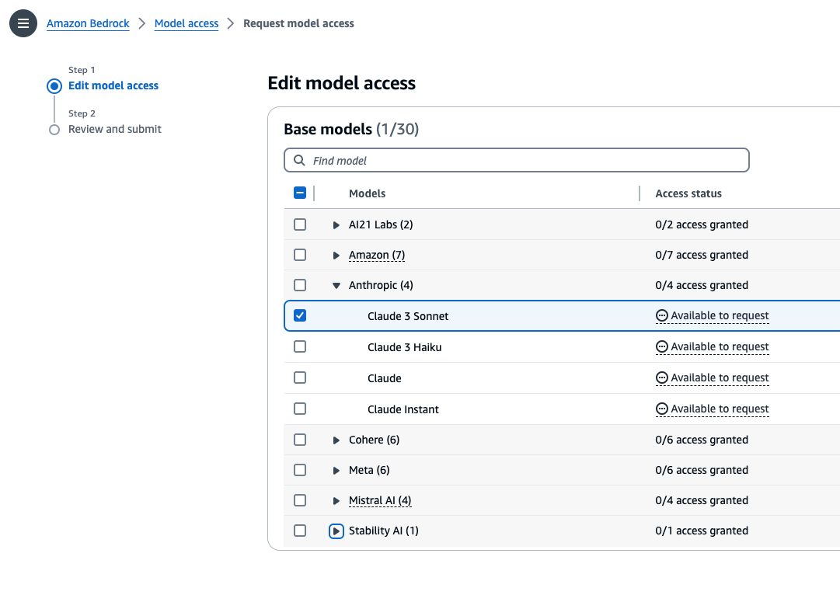Click the status icon beside Claude 3 Sonnet
Image resolution: width=840 pixels, height=602 pixels.
(x=661, y=315)
